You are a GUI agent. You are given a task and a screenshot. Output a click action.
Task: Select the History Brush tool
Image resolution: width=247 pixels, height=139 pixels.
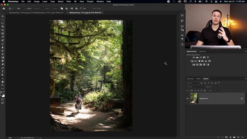(3, 51)
